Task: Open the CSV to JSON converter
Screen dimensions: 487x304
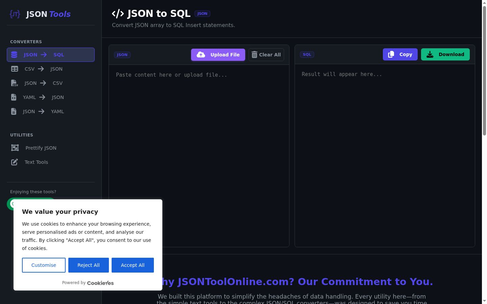Action: pyautogui.click(x=51, y=69)
